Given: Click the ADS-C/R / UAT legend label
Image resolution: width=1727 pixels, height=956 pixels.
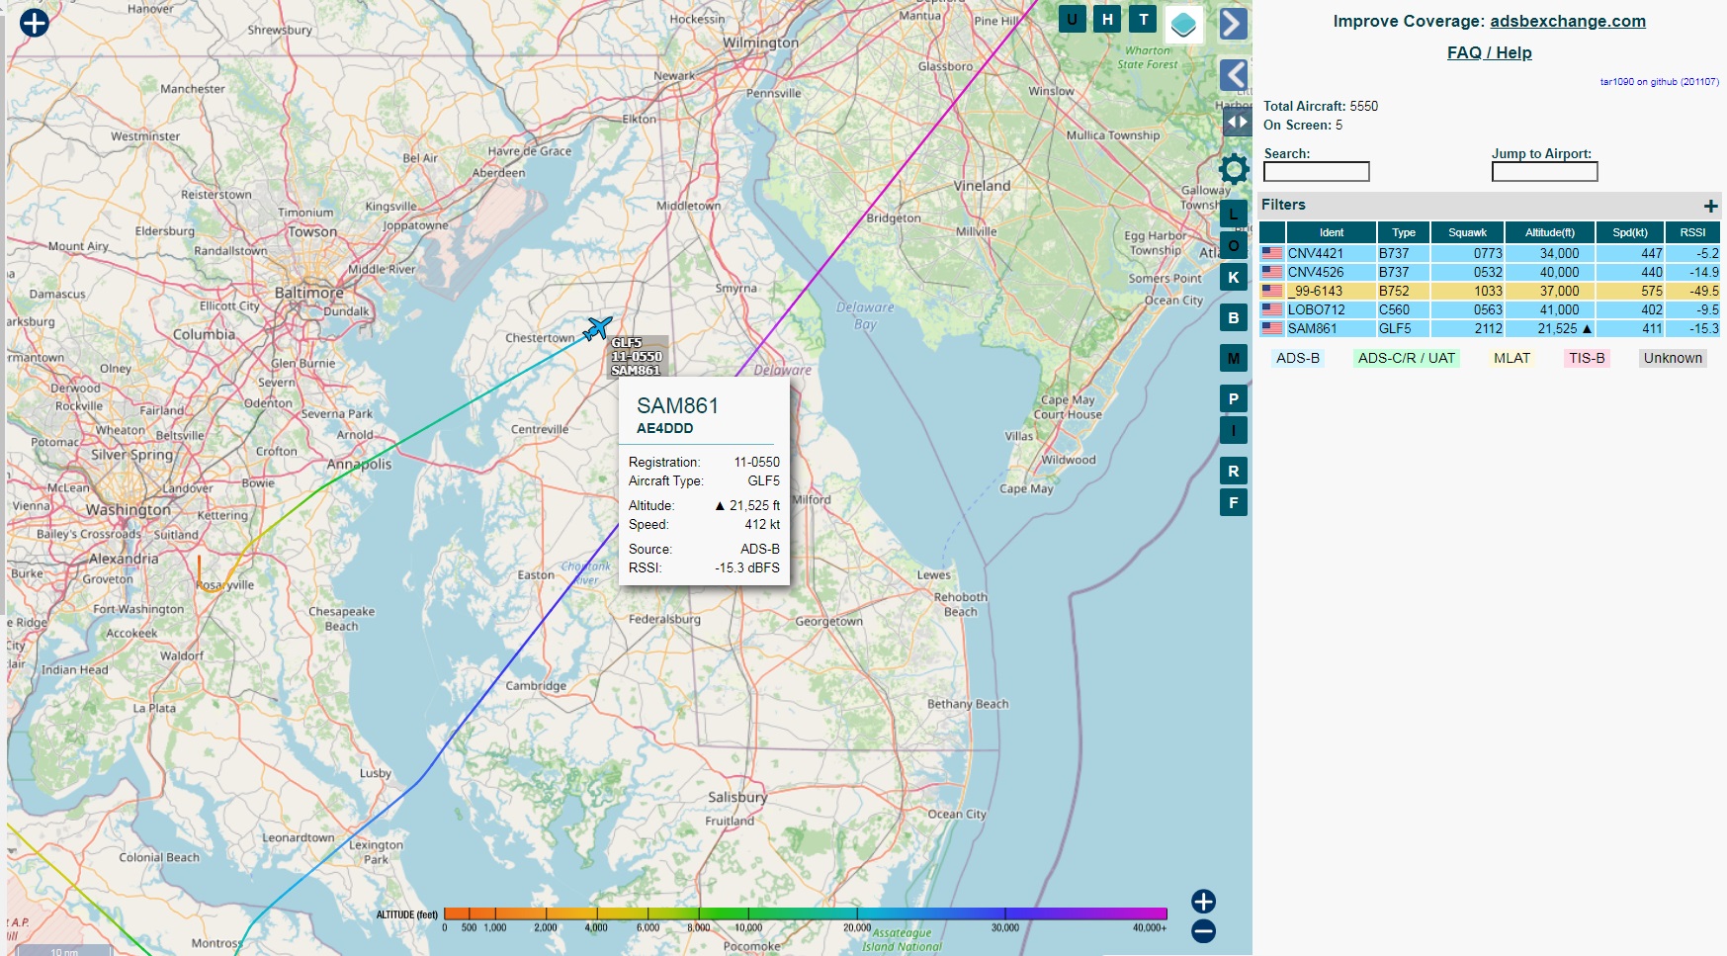Looking at the screenshot, I should [1406, 358].
